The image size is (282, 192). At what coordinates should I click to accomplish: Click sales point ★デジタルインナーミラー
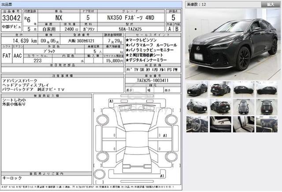146,60
